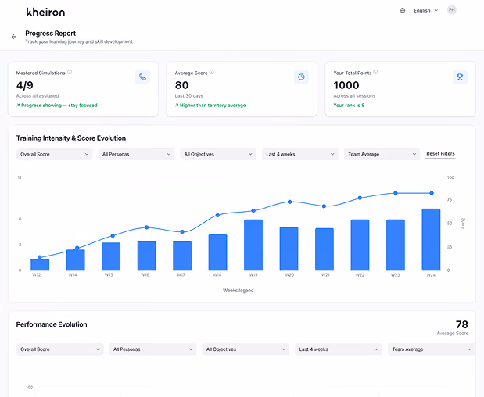The image size is (484, 397).
Task: Open All Objectives dropdown in Training Intensity
Action: (218, 154)
